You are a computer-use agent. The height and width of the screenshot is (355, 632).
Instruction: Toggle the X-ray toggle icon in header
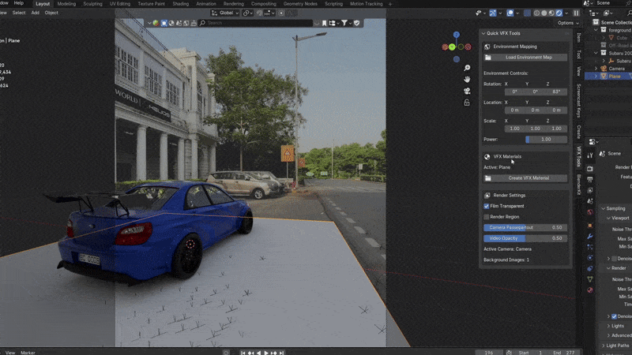click(527, 13)
